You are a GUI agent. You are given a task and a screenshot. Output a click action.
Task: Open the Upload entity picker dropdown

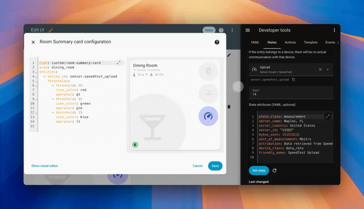(328, 69)
